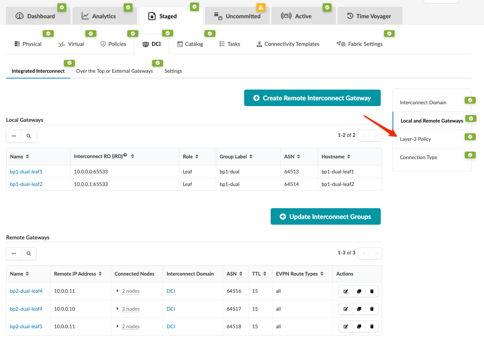Open bp1-dual-leaf1 local gateway link
Screen dimensions: 484x339
click(x=26, y=172)
